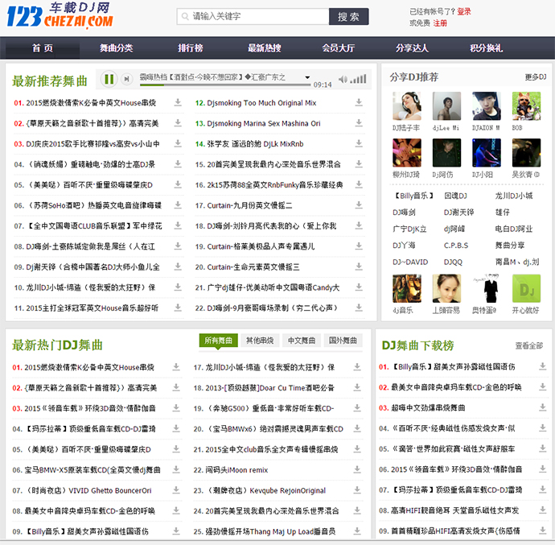Adjust the volume bars in the player
The height and width of the screenshot is (545, 555).
[358, 79]
